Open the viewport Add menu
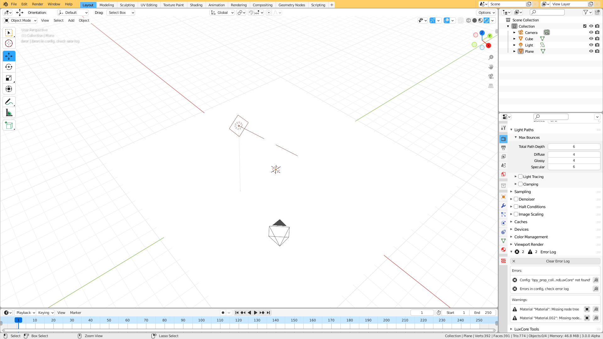The height and width of the screenshot is (339, 603). pos(71,20)
